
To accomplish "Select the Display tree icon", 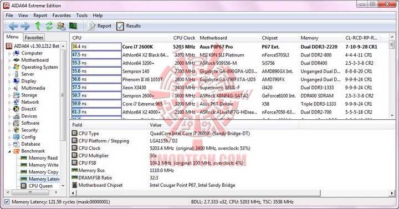I will pyautogui.click(x=16, y=81).
